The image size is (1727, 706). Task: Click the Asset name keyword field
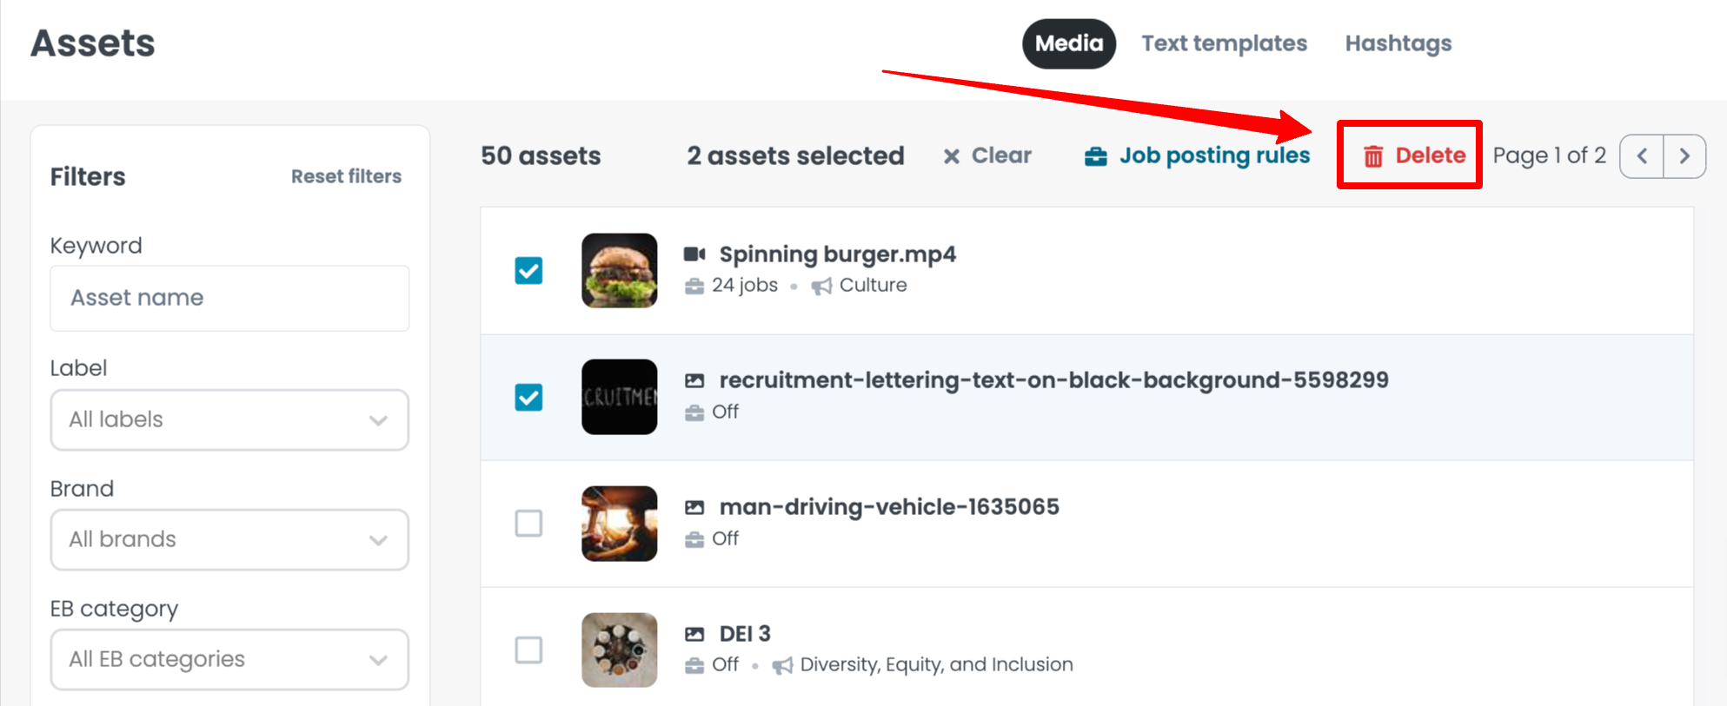229,298
